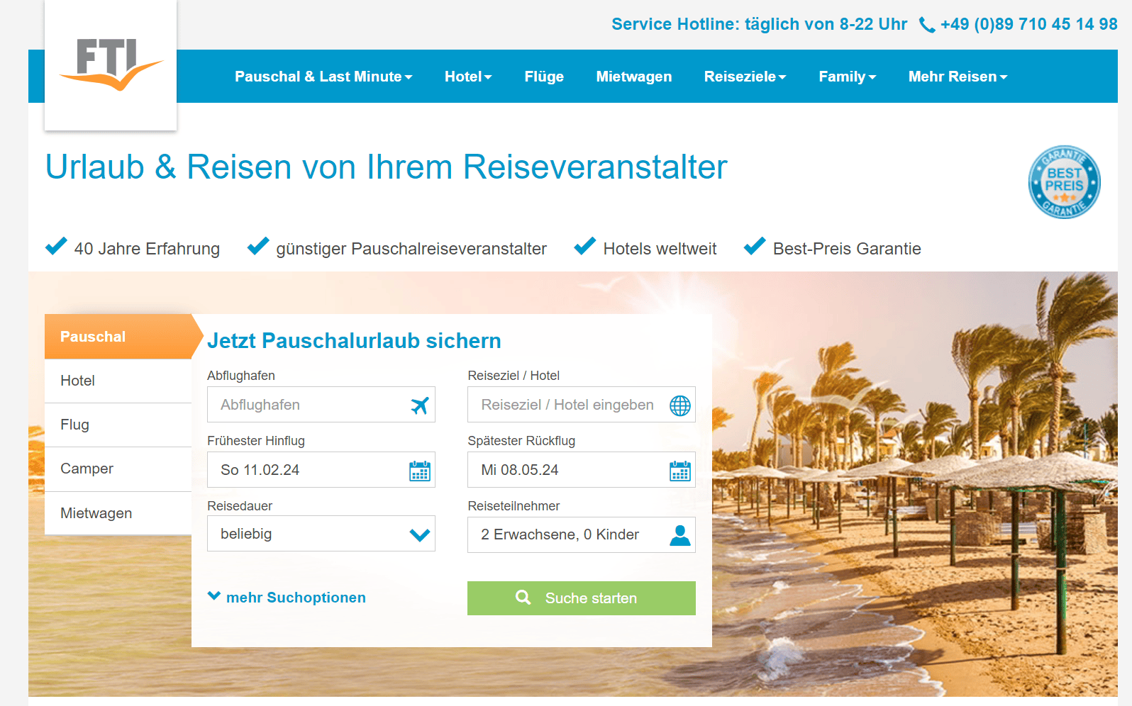Click the globe icon in Reiseziel field

coord(679,405)
